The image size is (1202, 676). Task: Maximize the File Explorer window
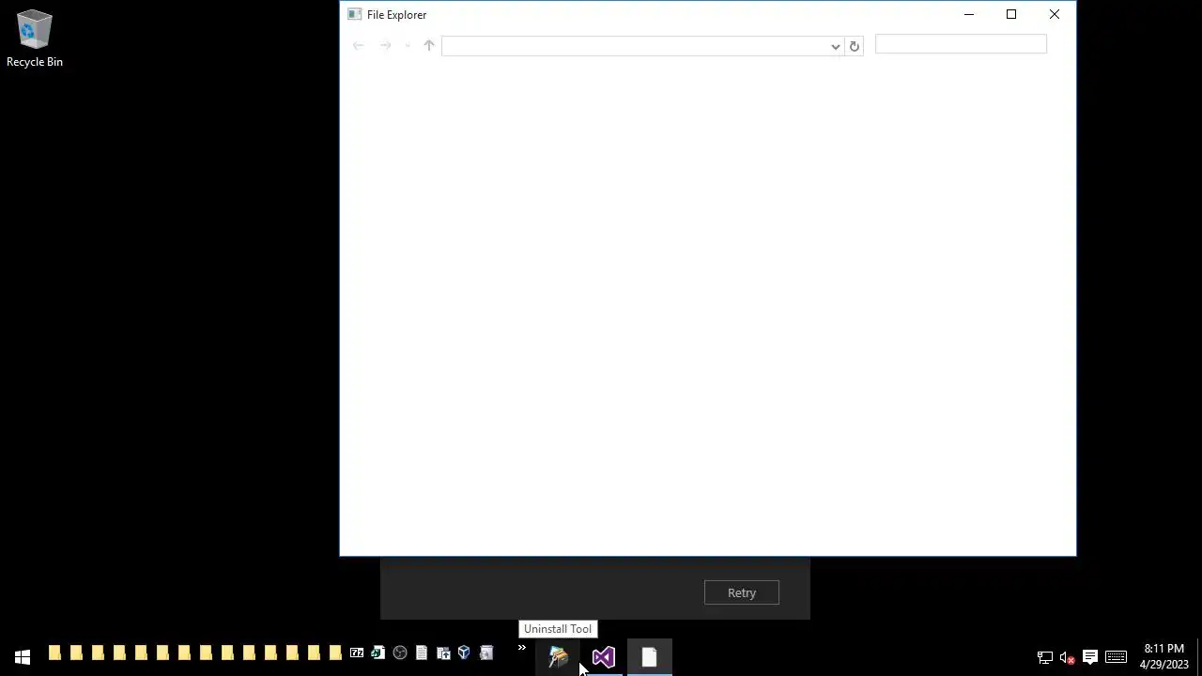(x=1011, y=14)
